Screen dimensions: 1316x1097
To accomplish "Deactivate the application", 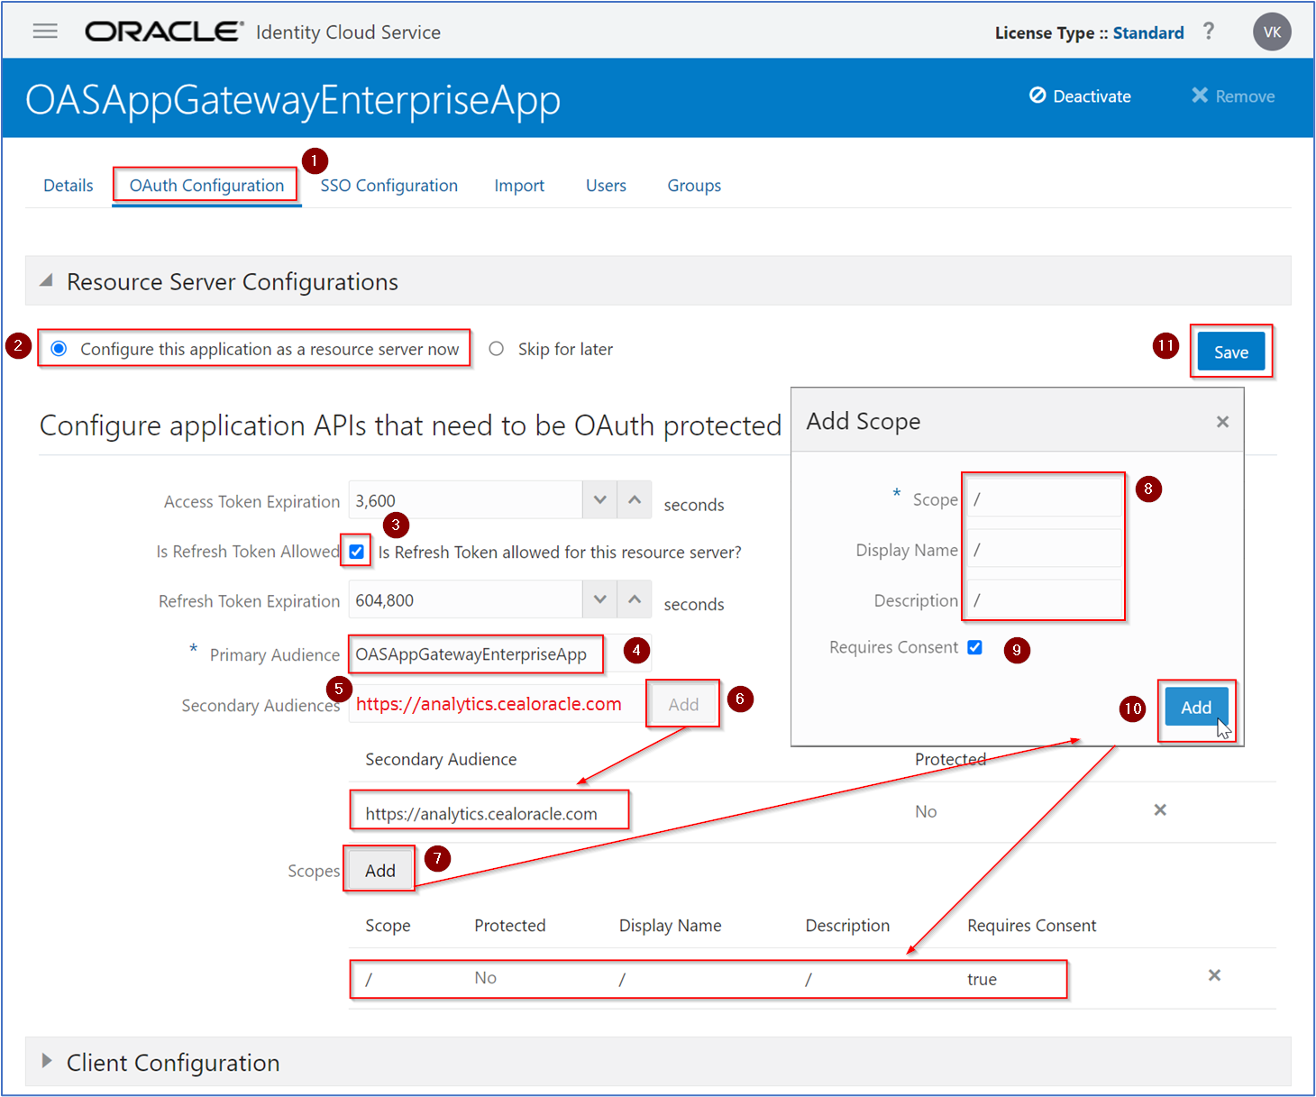I will pos(1080,96).
